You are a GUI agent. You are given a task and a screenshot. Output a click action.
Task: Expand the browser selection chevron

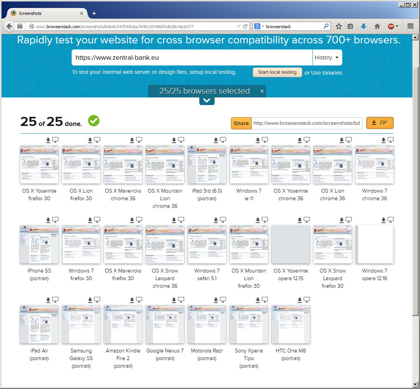(x=207, y=101)
